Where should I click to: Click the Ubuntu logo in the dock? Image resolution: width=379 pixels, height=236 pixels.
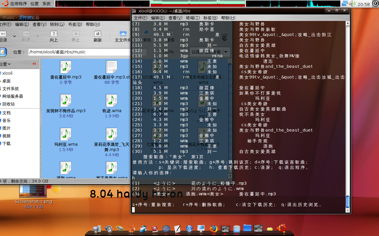click(281, 228)
